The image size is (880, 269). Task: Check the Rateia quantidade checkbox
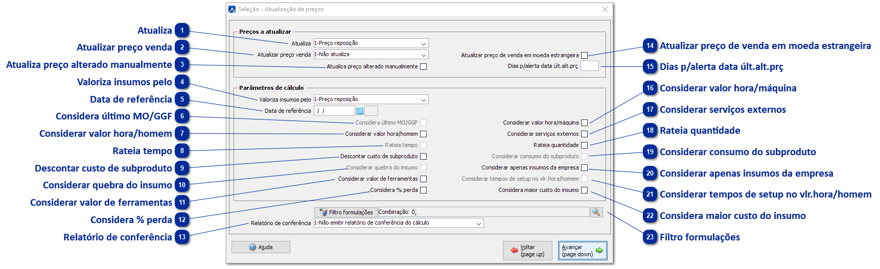coord(584,145)
